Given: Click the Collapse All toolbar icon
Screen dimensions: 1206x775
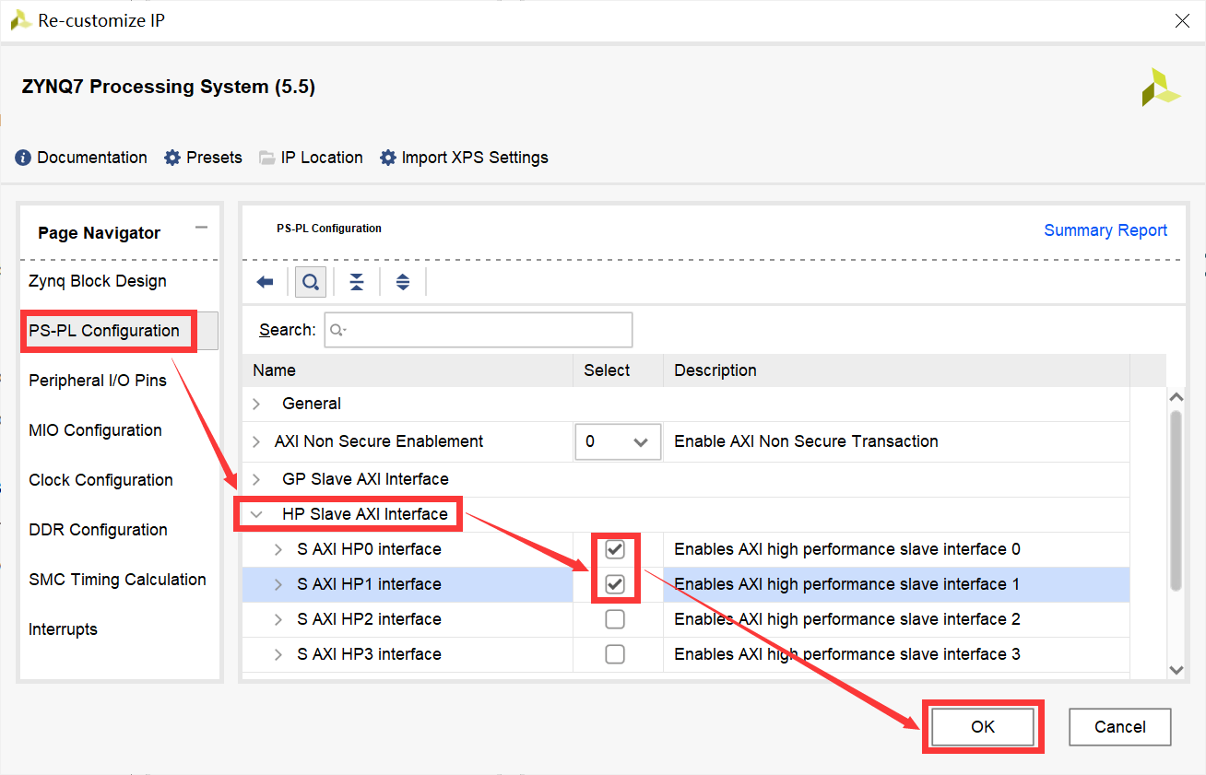Looking at the screenshot, I should (x=357, y=282).
